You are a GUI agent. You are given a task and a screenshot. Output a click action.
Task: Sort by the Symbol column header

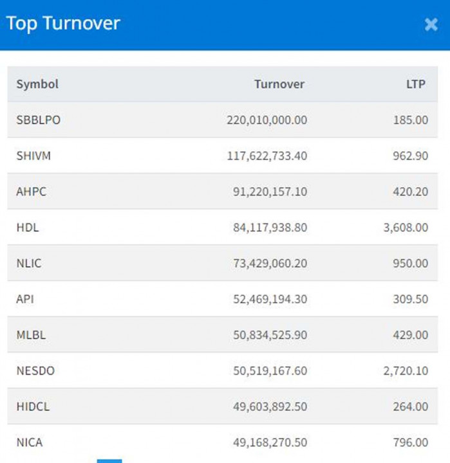click(37, 84)
